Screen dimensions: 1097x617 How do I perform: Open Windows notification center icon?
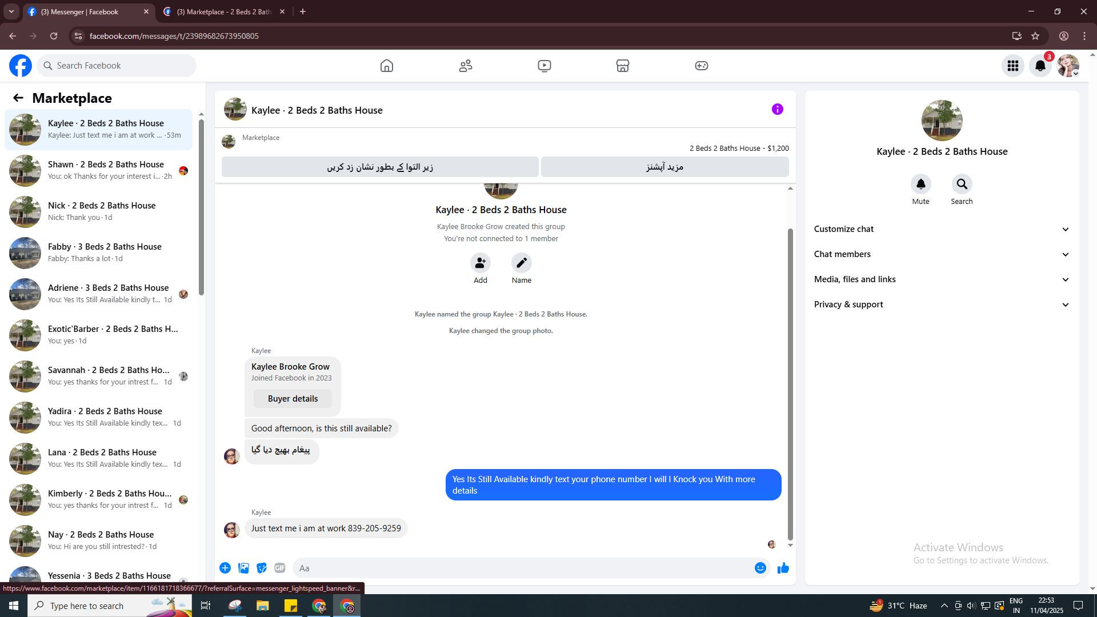pyautogui.click(x=1078, y=606)
